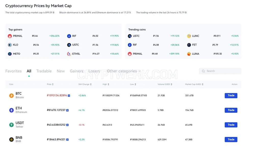Expand the Other categories dropdown

124,71
